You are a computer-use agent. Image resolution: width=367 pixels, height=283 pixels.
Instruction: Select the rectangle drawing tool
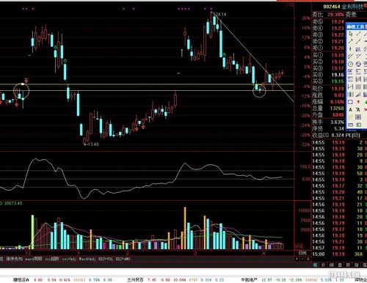coord(351,102)
